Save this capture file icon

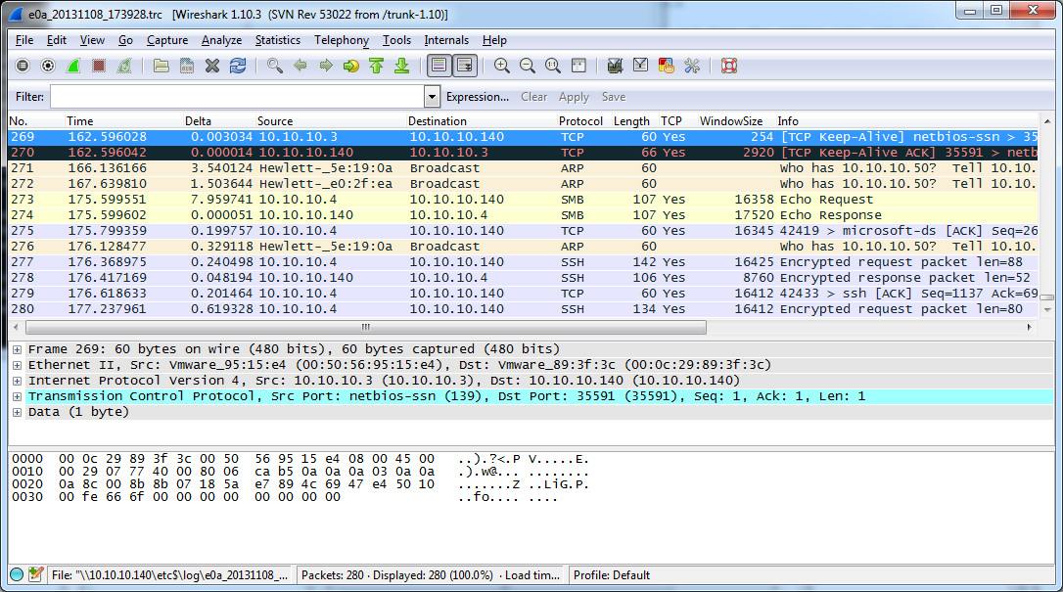pyautogui.click(x=186, y=66)
